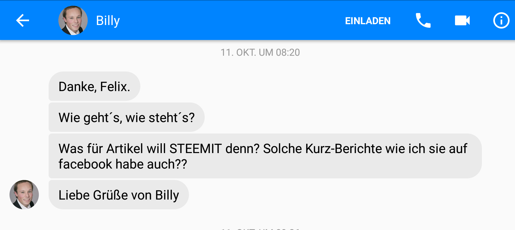Open the conversation info icon
This screenshot has width=515, height=230.
(x=501, y=21)
